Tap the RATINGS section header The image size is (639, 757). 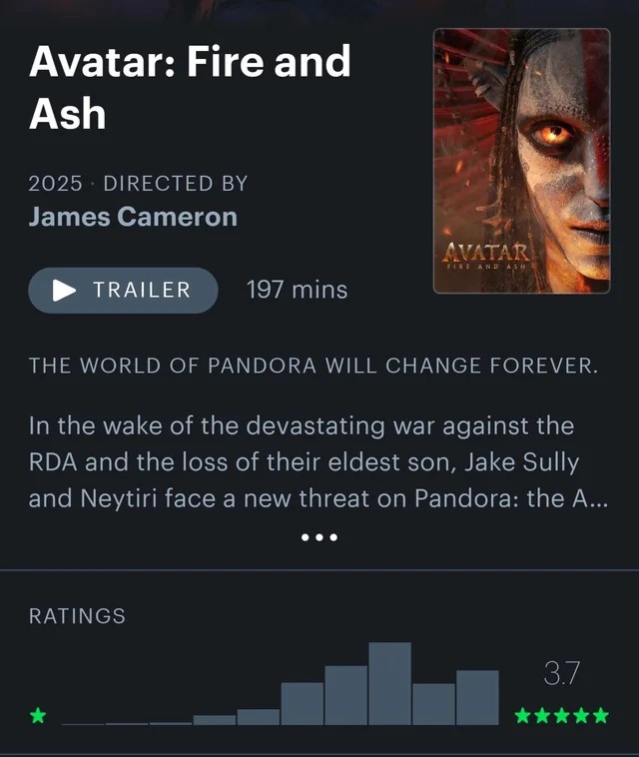tap(77, 616)
